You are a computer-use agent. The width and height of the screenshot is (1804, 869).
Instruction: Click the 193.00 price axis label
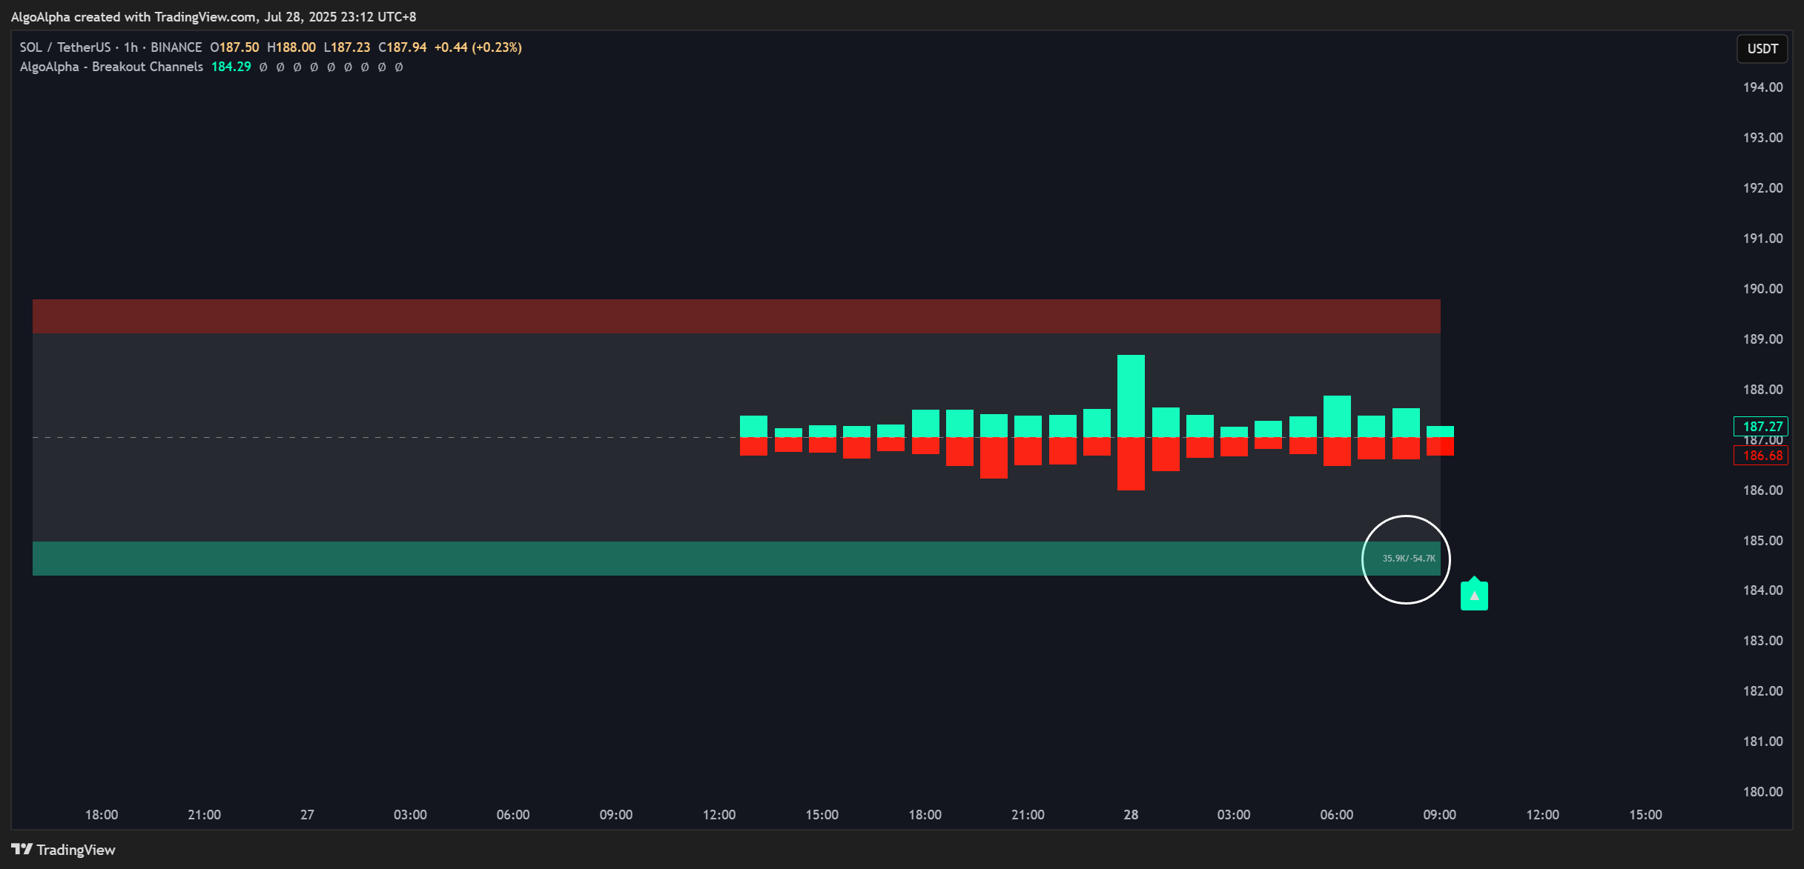pyautogui.click(x=1762, y=138)
